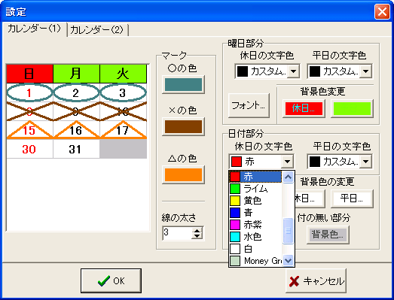Select 赤紫 in the color list

[x=255, y=225]
